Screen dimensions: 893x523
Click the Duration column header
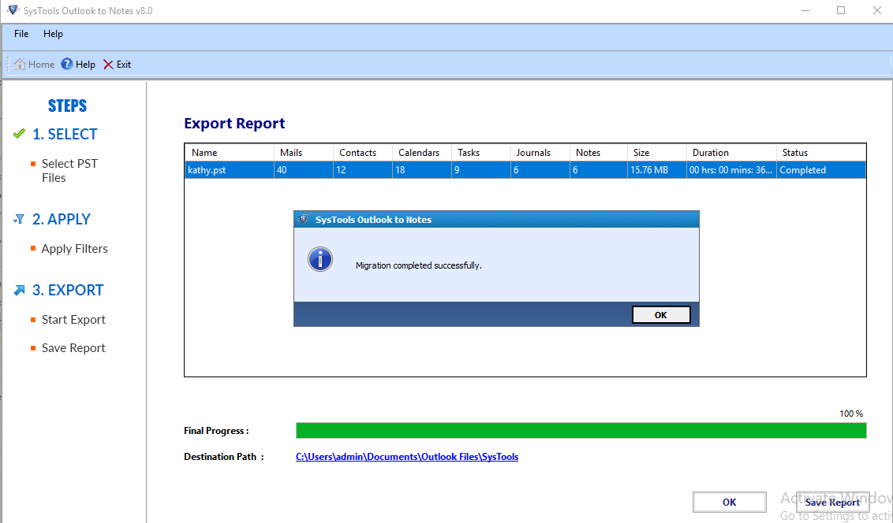[x=731, y=152]
